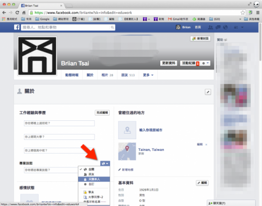Open the Gmail bookmark
Viewport: 262px width, 206px height.
coord(178,19)
